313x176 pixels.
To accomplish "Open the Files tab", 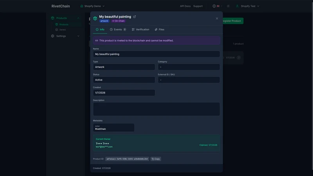I will click(x=160, y=30).
